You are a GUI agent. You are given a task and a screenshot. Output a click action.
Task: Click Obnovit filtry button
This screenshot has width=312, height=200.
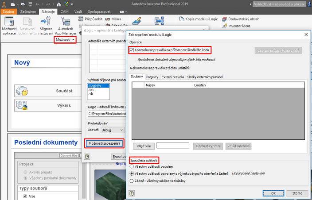coord(69,155)
